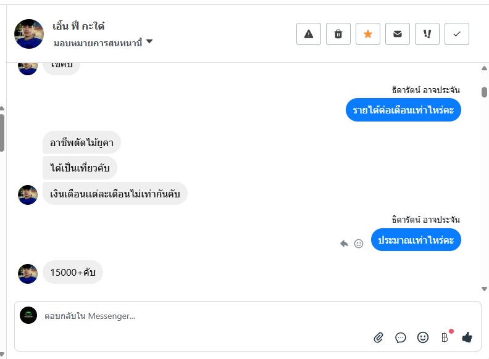Toggle the orange star on this conversation
This screenshot has height=359, width=489.
368,34
